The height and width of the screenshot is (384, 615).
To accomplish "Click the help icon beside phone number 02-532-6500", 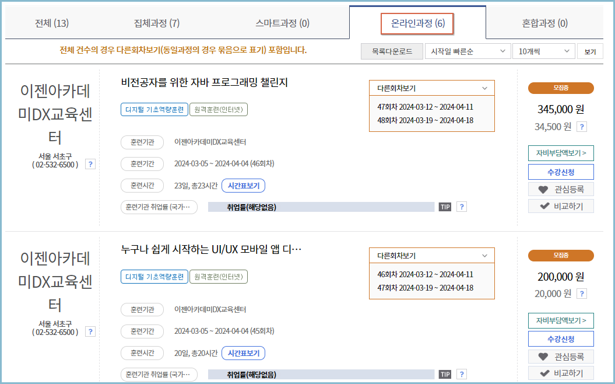I will tap(90, 164).
